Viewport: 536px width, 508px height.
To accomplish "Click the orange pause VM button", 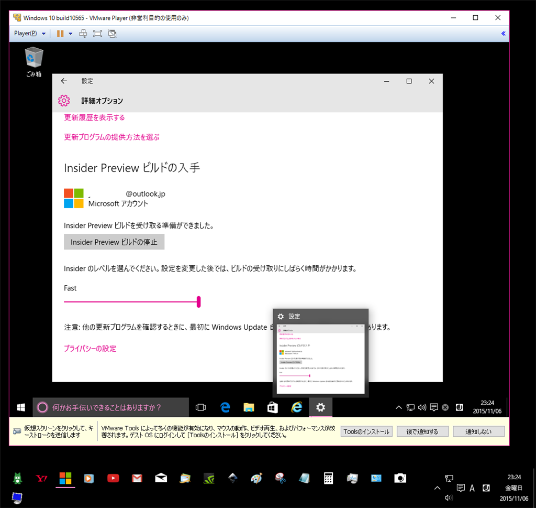I will tap(60, 33).
